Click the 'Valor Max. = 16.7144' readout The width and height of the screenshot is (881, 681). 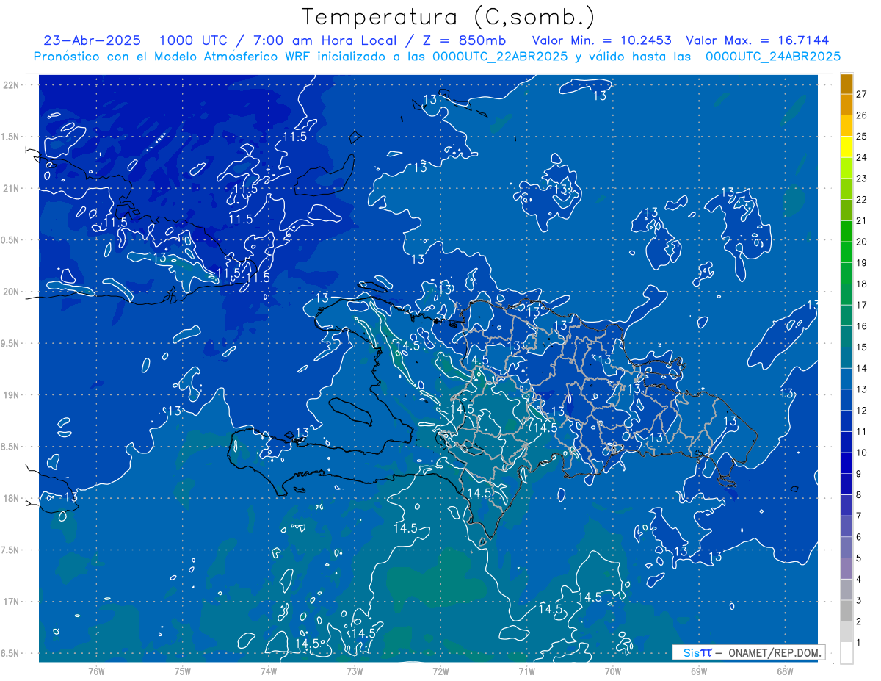757,40
